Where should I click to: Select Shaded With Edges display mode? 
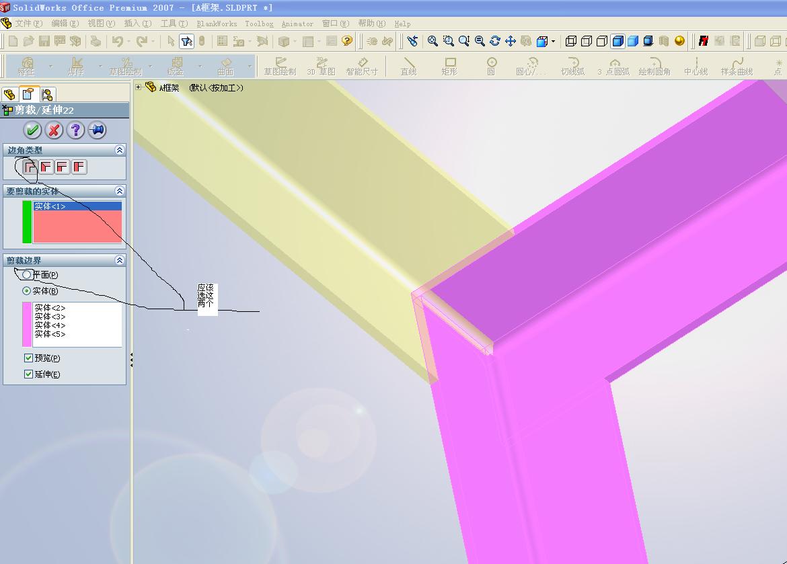point(618,41)
